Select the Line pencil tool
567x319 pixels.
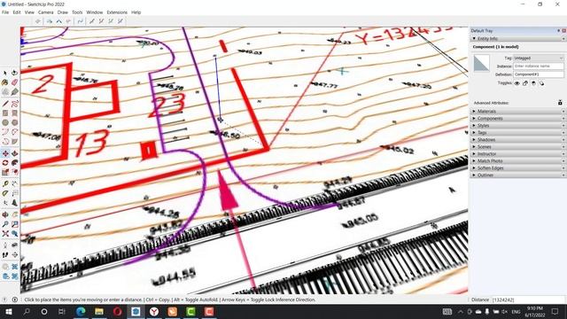[5, 105]
